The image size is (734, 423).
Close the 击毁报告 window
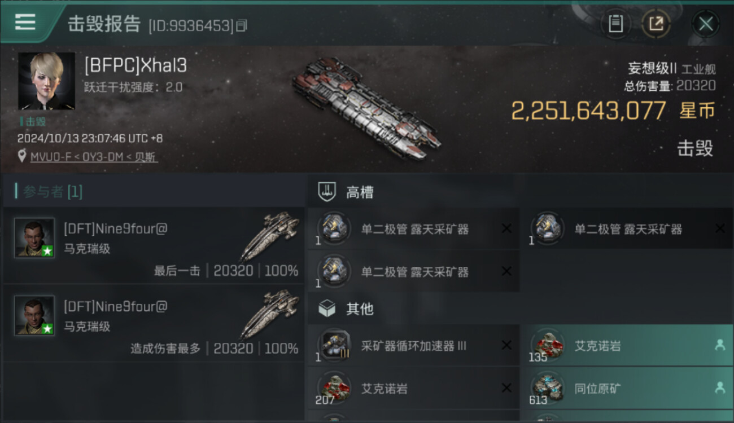tap(706, 24)
